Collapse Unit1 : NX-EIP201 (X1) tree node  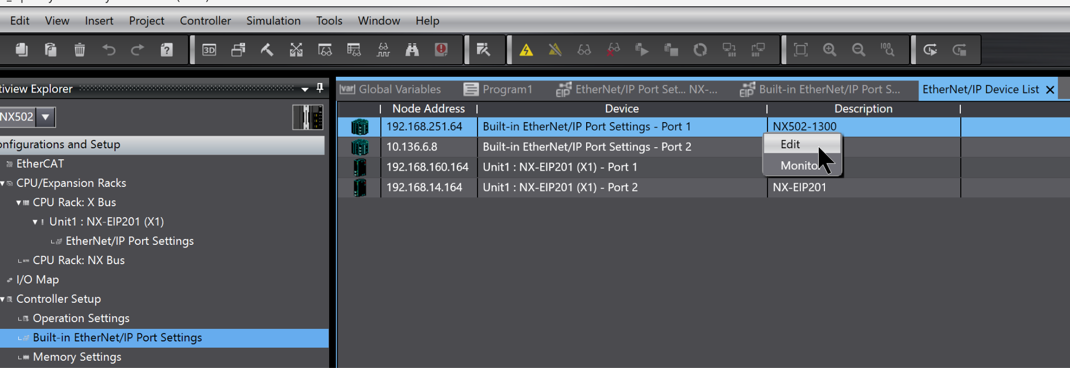pos(35,222)
